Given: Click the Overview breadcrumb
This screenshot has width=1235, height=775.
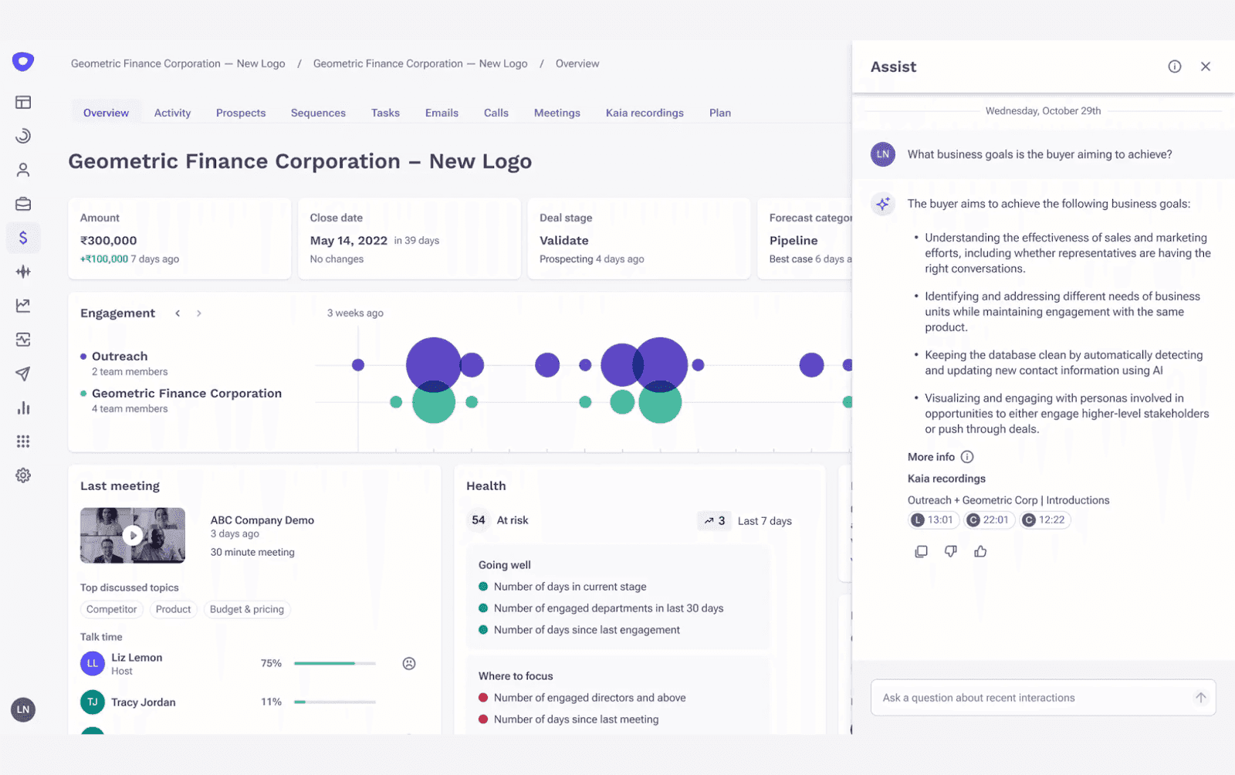Looking at the screenshot, I should pos(577,63).
